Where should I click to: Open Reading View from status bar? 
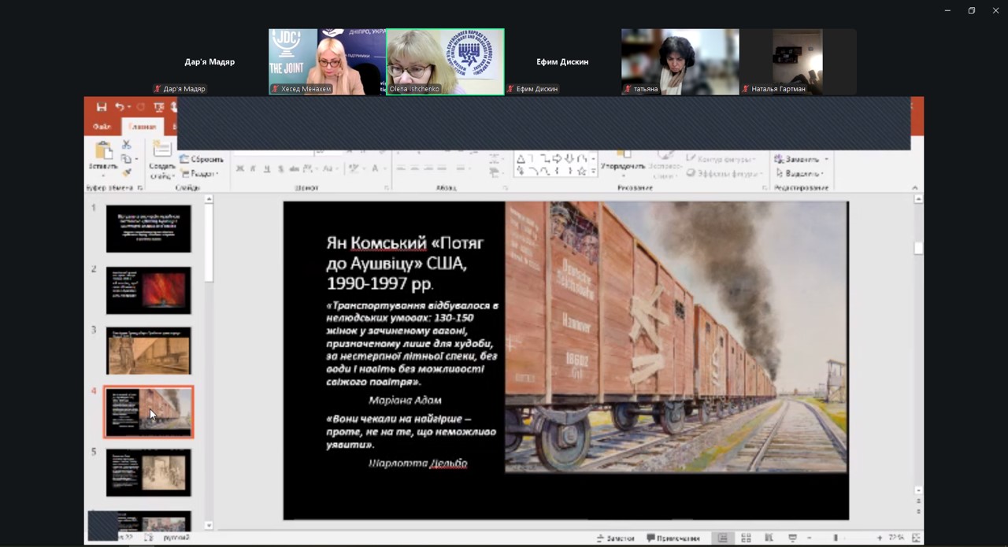(x=769, y=538)
